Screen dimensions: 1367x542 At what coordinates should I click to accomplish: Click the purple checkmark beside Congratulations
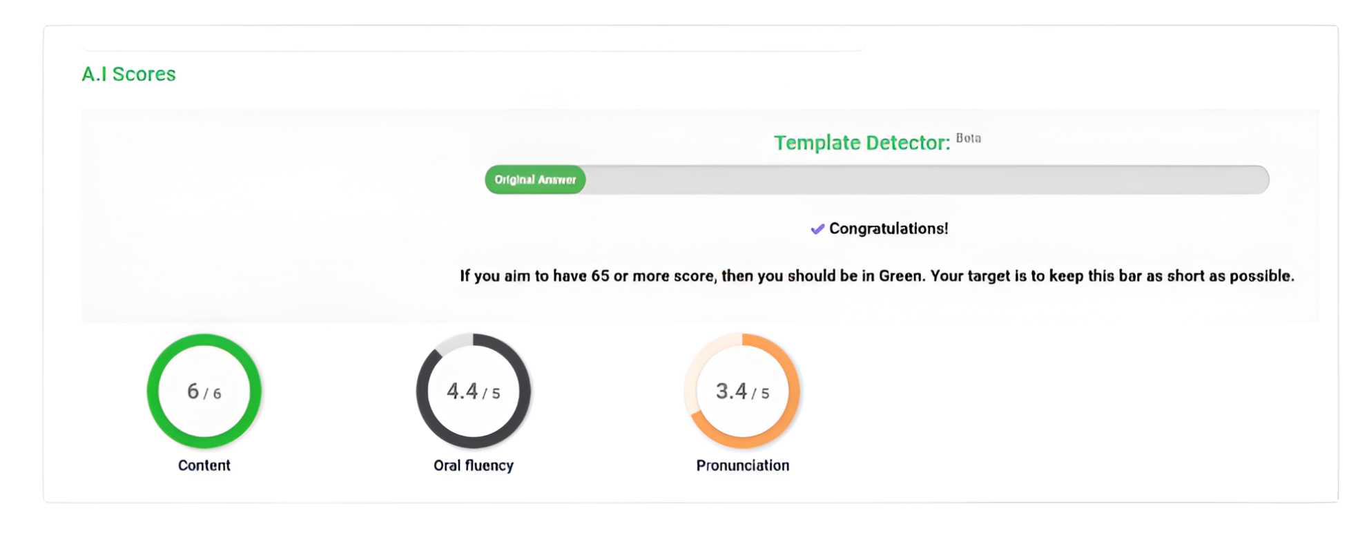817,229
